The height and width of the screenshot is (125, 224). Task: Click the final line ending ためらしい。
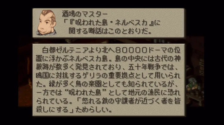coord(74,109)
